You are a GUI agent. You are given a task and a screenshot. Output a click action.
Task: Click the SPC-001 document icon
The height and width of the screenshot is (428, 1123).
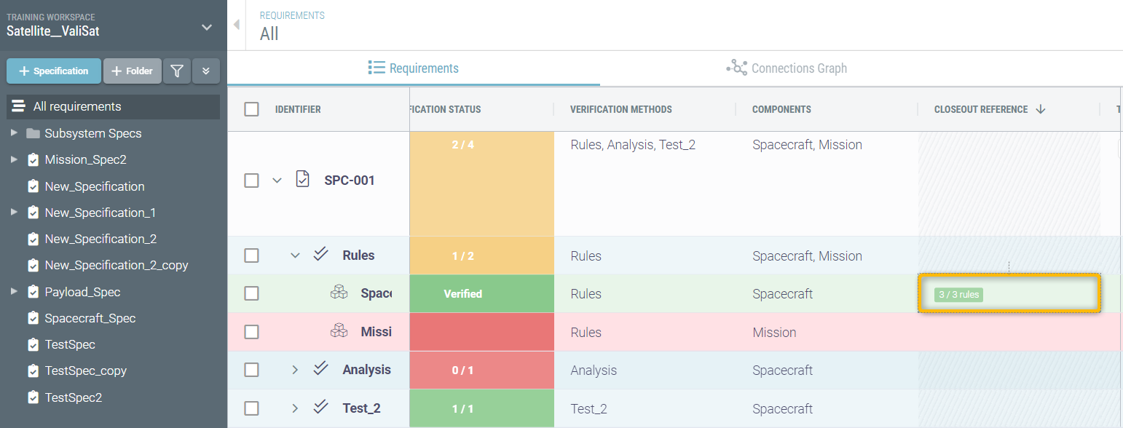tap(303, 179)
